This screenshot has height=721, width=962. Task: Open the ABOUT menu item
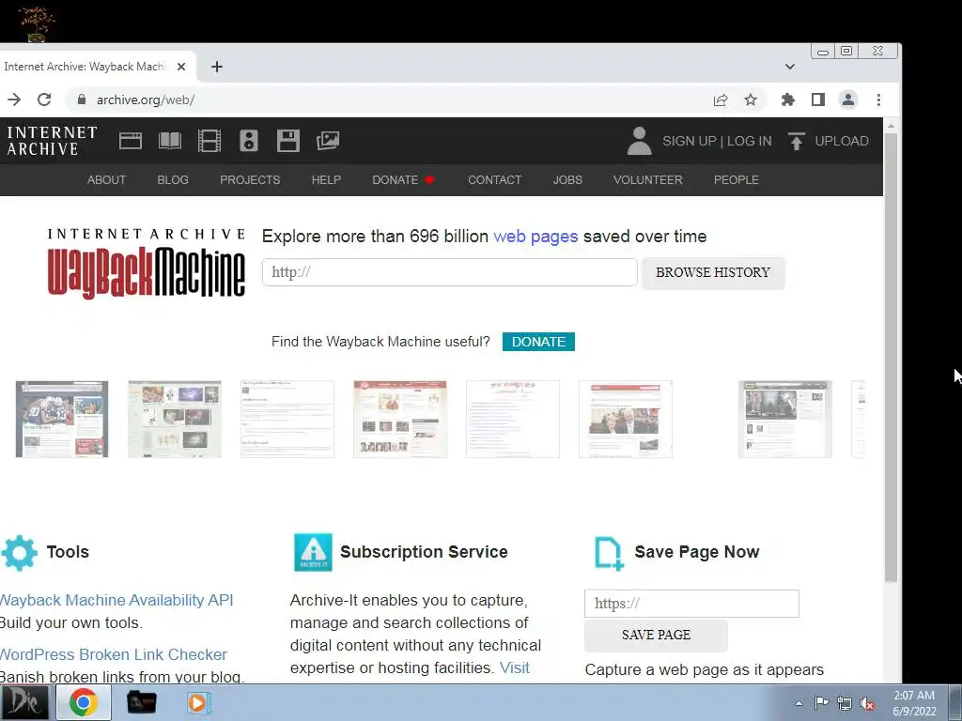106,180
